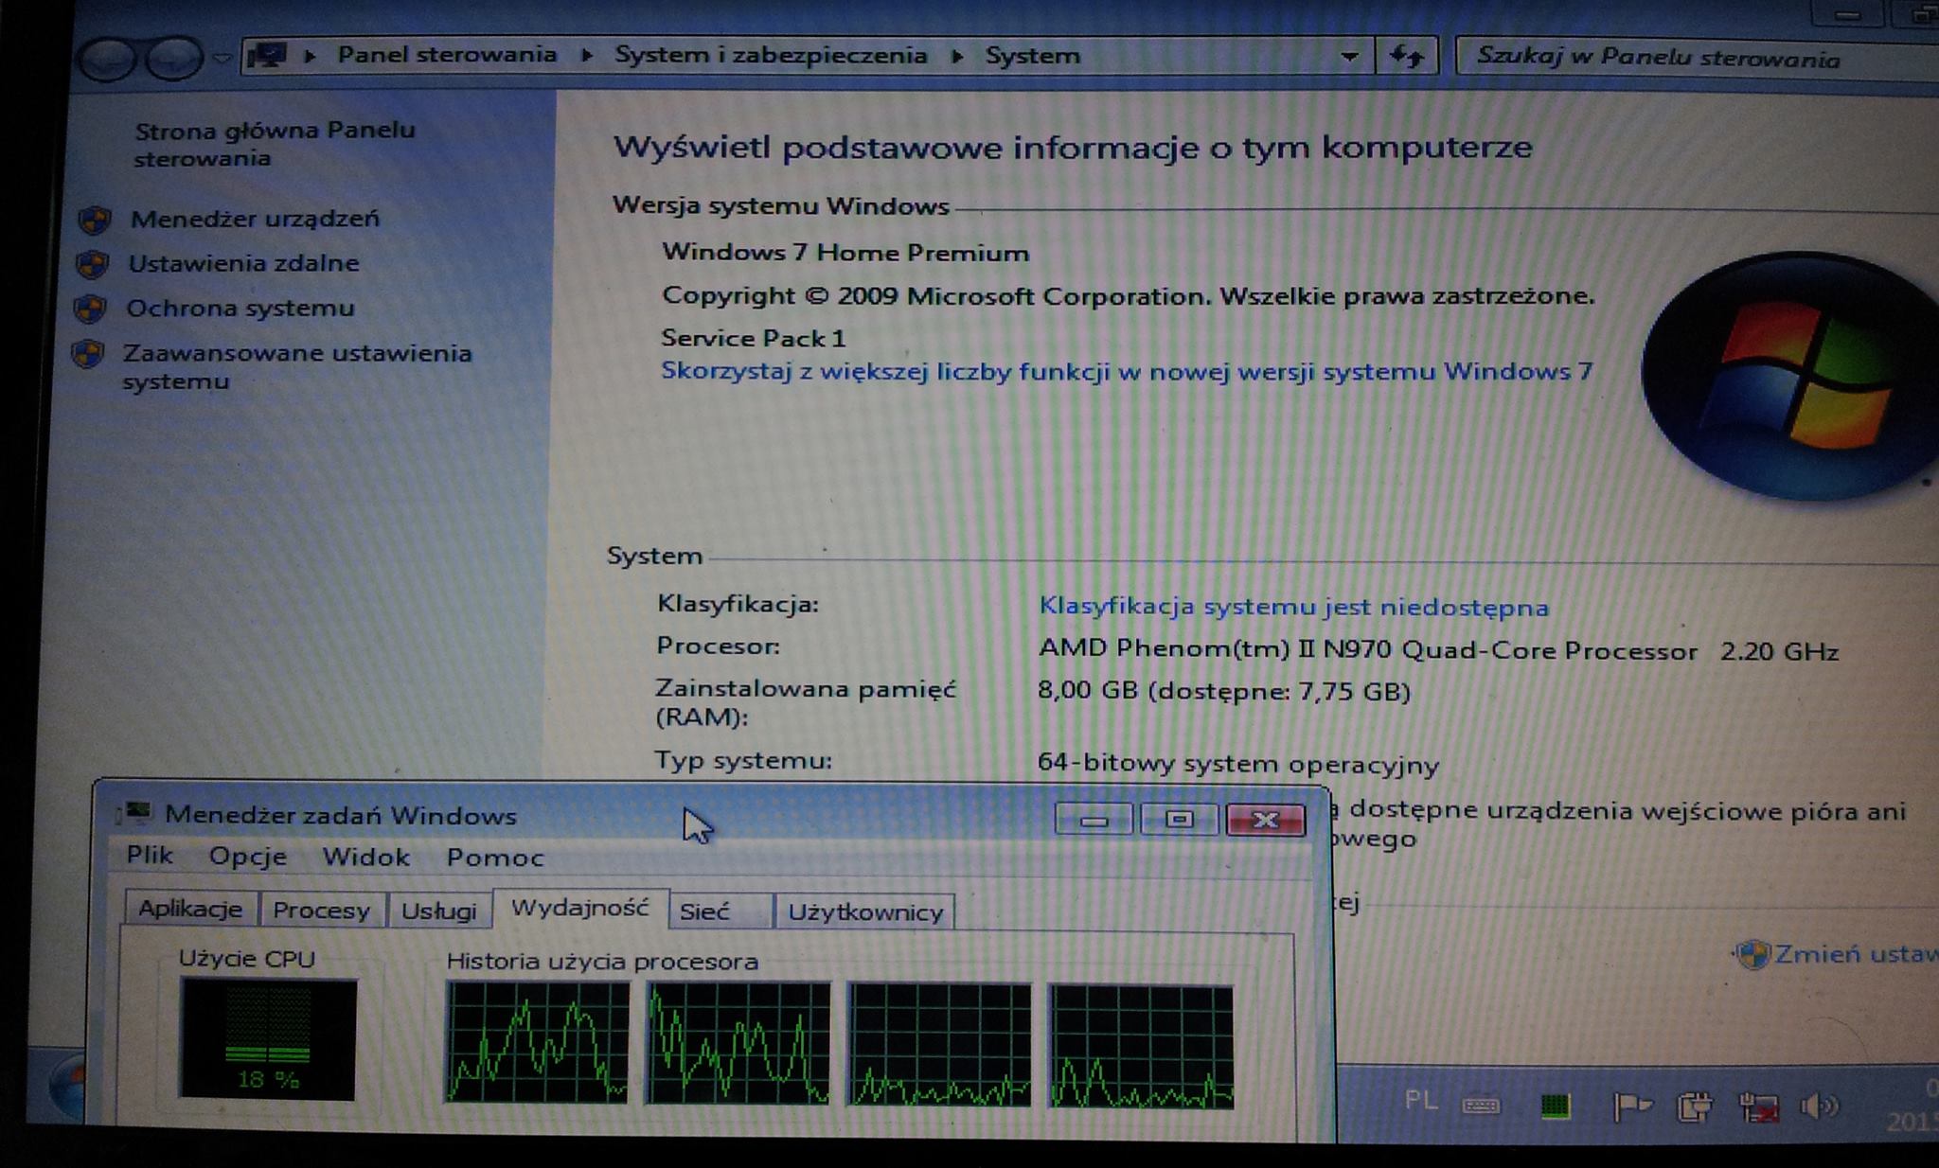Click the Użycie CPU 18% gauge
The image size is (1939, 1168).
tap(268, 1039)
